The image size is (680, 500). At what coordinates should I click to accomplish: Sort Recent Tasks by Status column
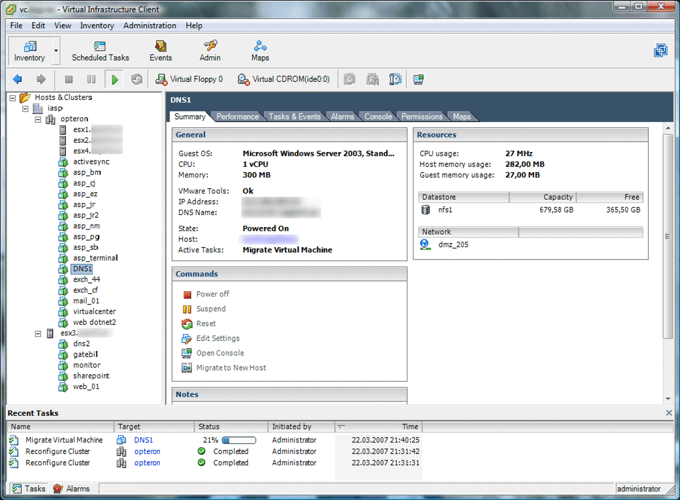231,427
